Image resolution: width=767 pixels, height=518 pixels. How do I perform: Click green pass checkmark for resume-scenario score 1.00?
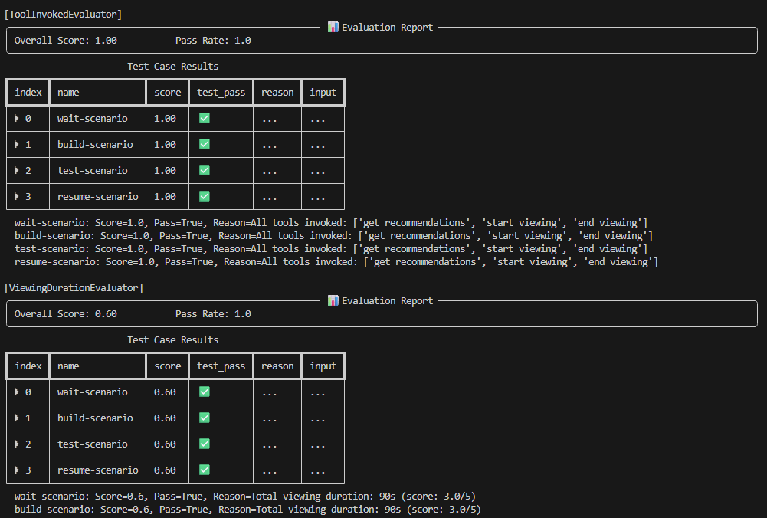pos(205,196)
